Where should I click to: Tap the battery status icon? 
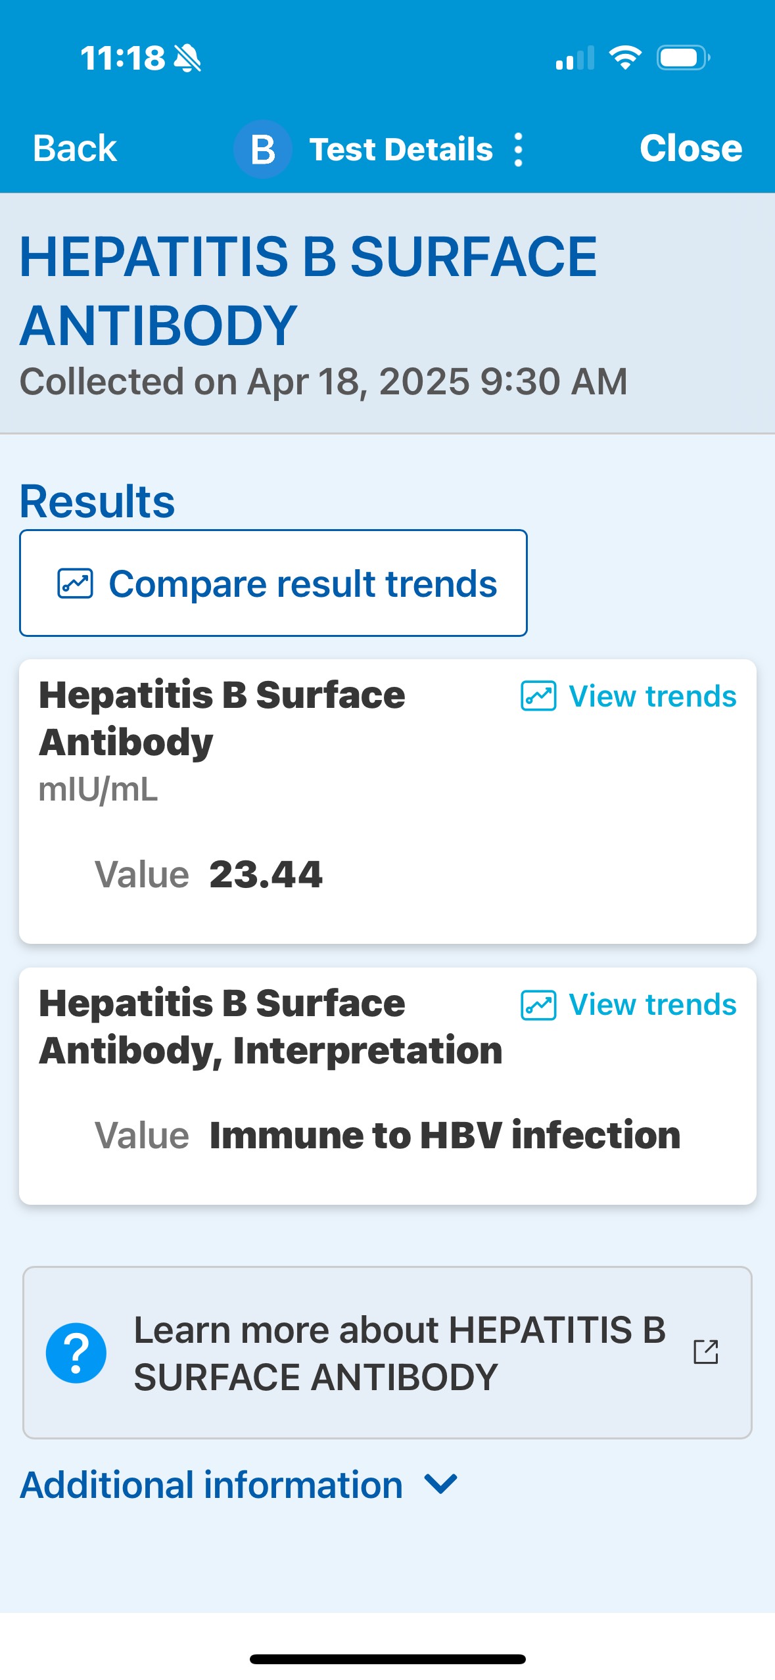[683, 58]
